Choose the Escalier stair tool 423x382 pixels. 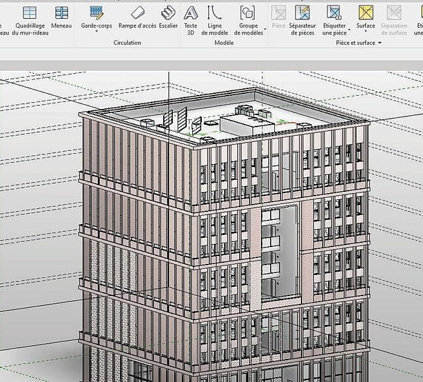pos(169,18)
